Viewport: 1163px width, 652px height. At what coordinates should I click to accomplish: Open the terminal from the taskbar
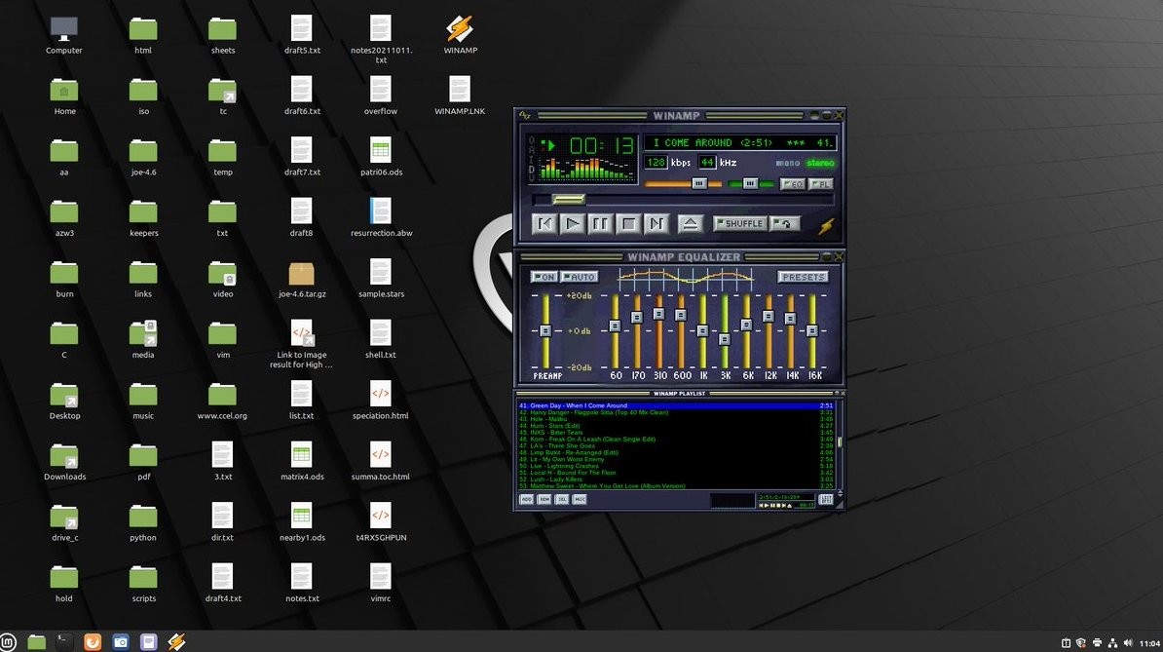(x=63, y=641)
